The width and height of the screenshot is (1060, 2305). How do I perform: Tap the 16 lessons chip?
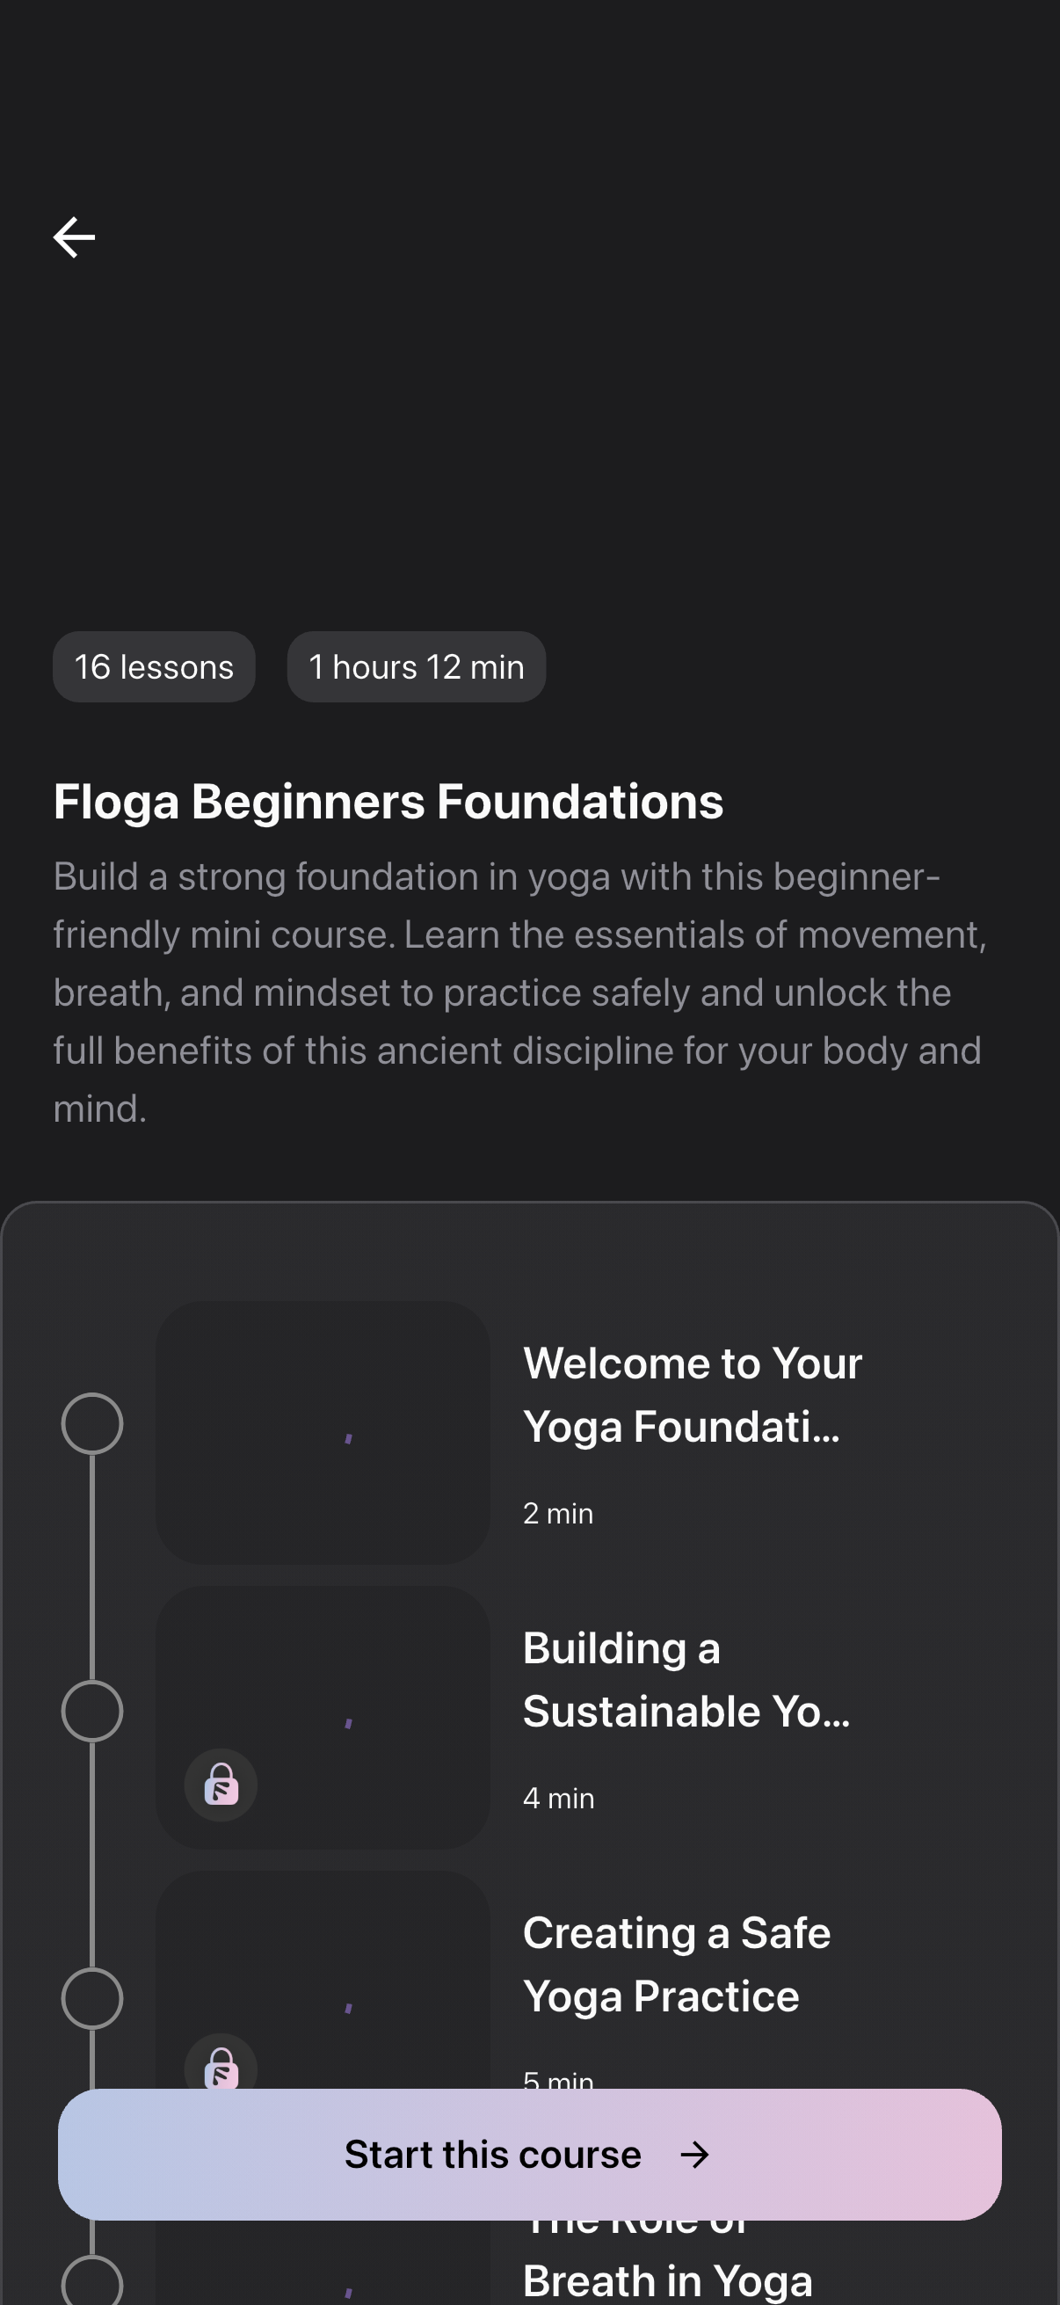point(154,666)
